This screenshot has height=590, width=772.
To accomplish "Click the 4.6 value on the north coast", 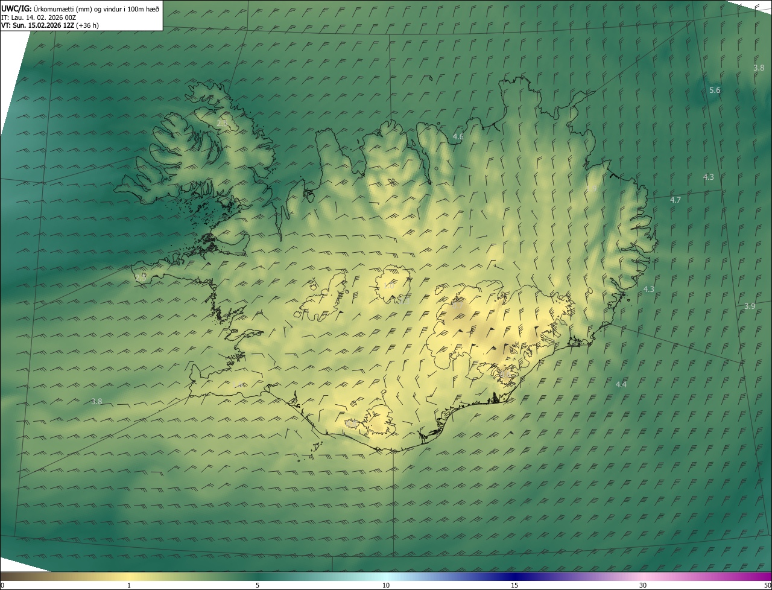I will tap(458, 137).
